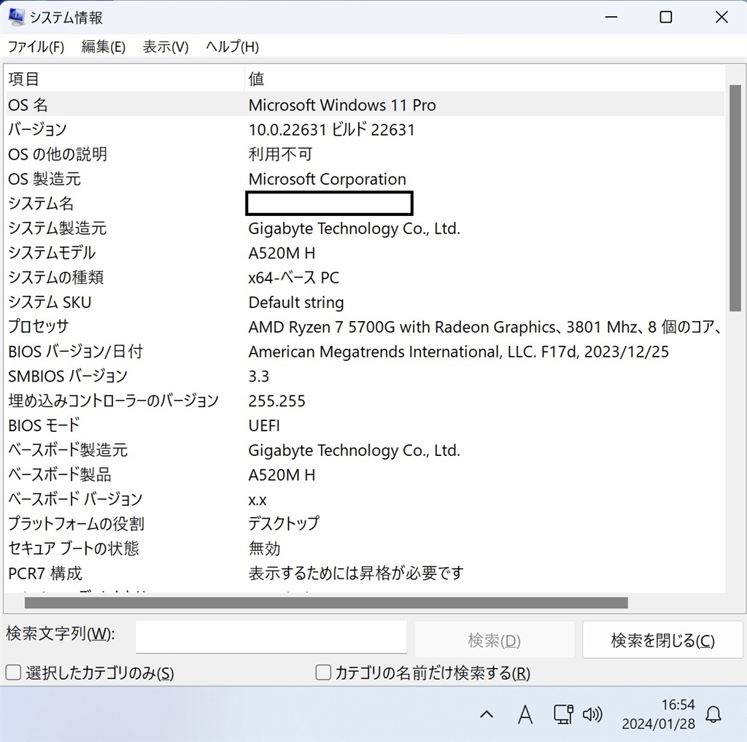The height and width of the screenshot is (742, 747).
Task: Select the ベースボード バージョン row label
Action: point(75,500)
